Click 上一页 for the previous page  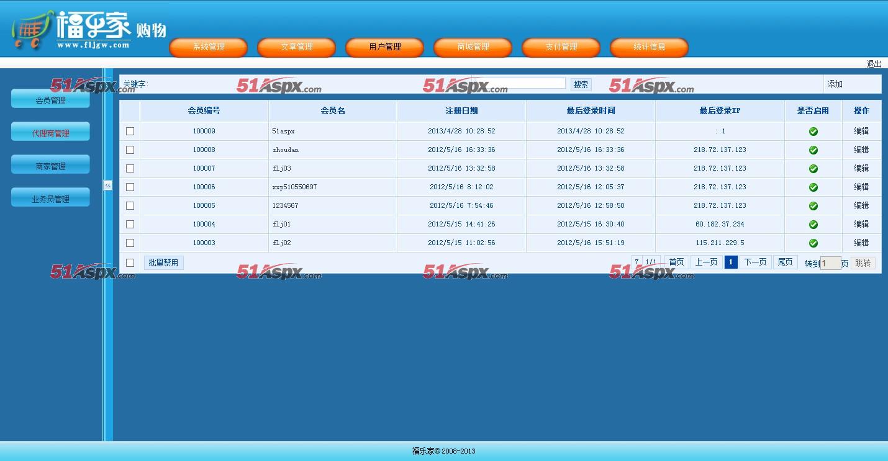click(706, 262)
